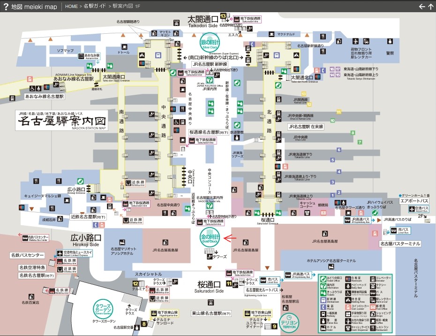Click the エレベーター Elevator legend icon

(x=373, y=279)
